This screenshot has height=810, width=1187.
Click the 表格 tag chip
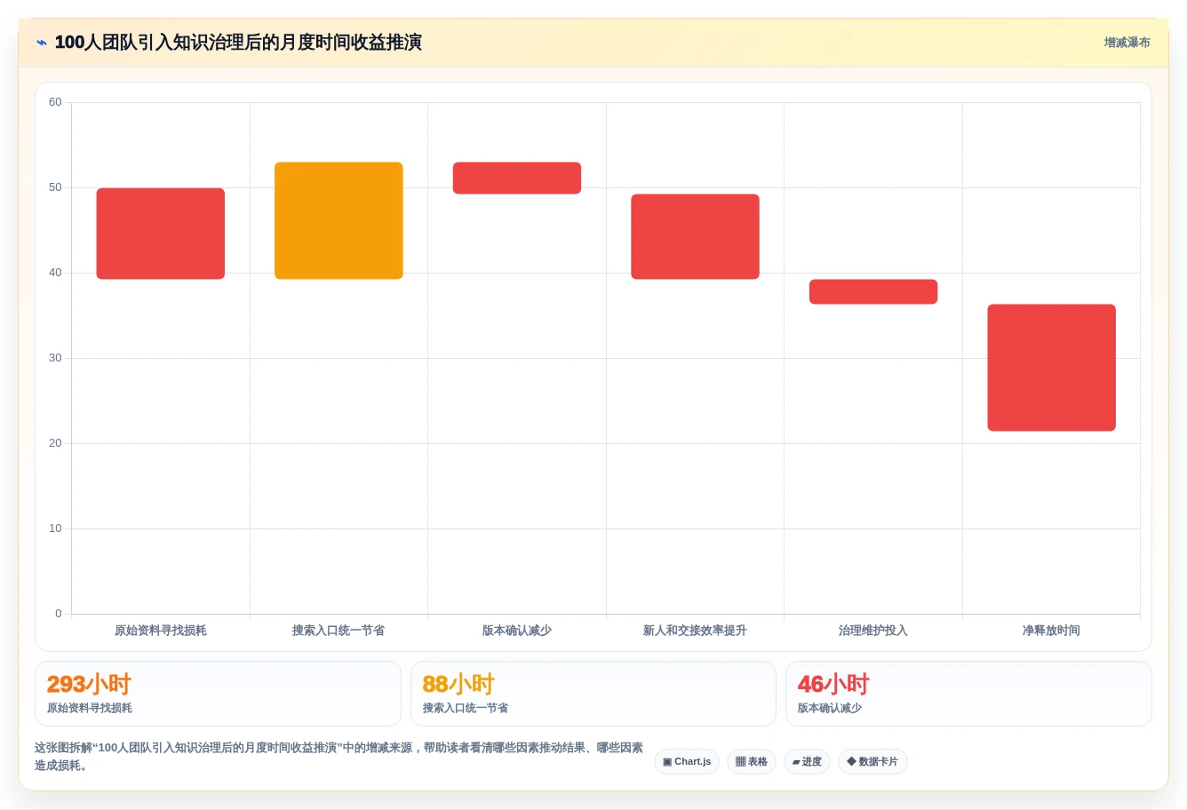click(751, 762)
